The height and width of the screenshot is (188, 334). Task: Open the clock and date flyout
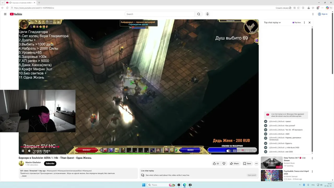(x=328, y=185)
